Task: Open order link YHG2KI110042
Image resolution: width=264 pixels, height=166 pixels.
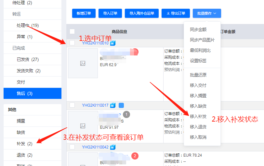Action: tap(95, 147)
